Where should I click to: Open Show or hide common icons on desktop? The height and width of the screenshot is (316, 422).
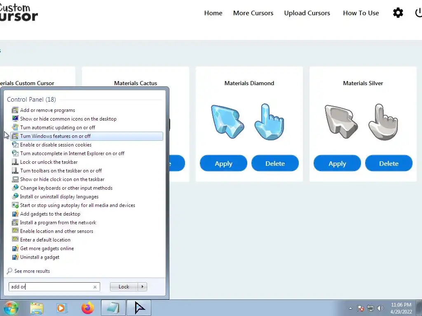[87, 119]
